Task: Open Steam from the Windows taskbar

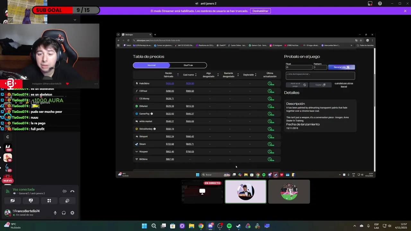Action: pos(239,226)
